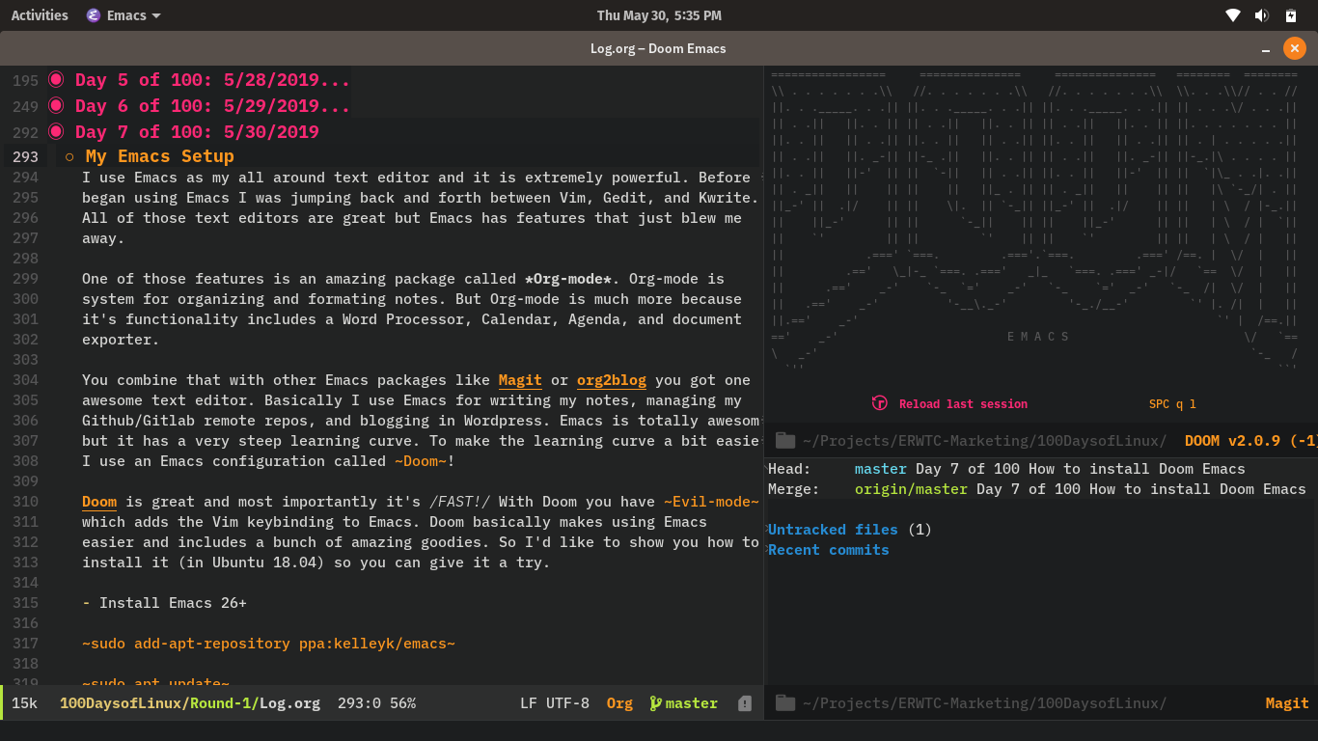
Task: Click the volume speaker icon
Action: pyautogui.click(x=1261, y=15)
